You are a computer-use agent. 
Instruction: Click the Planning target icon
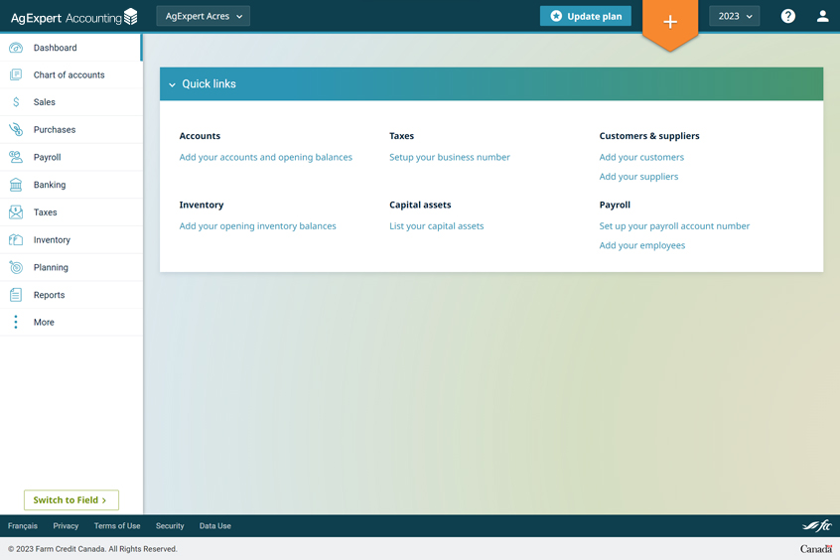(x=16, y=267)
